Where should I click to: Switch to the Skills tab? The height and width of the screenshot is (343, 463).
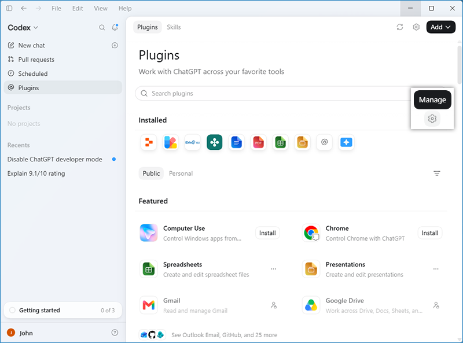point(174,27)
